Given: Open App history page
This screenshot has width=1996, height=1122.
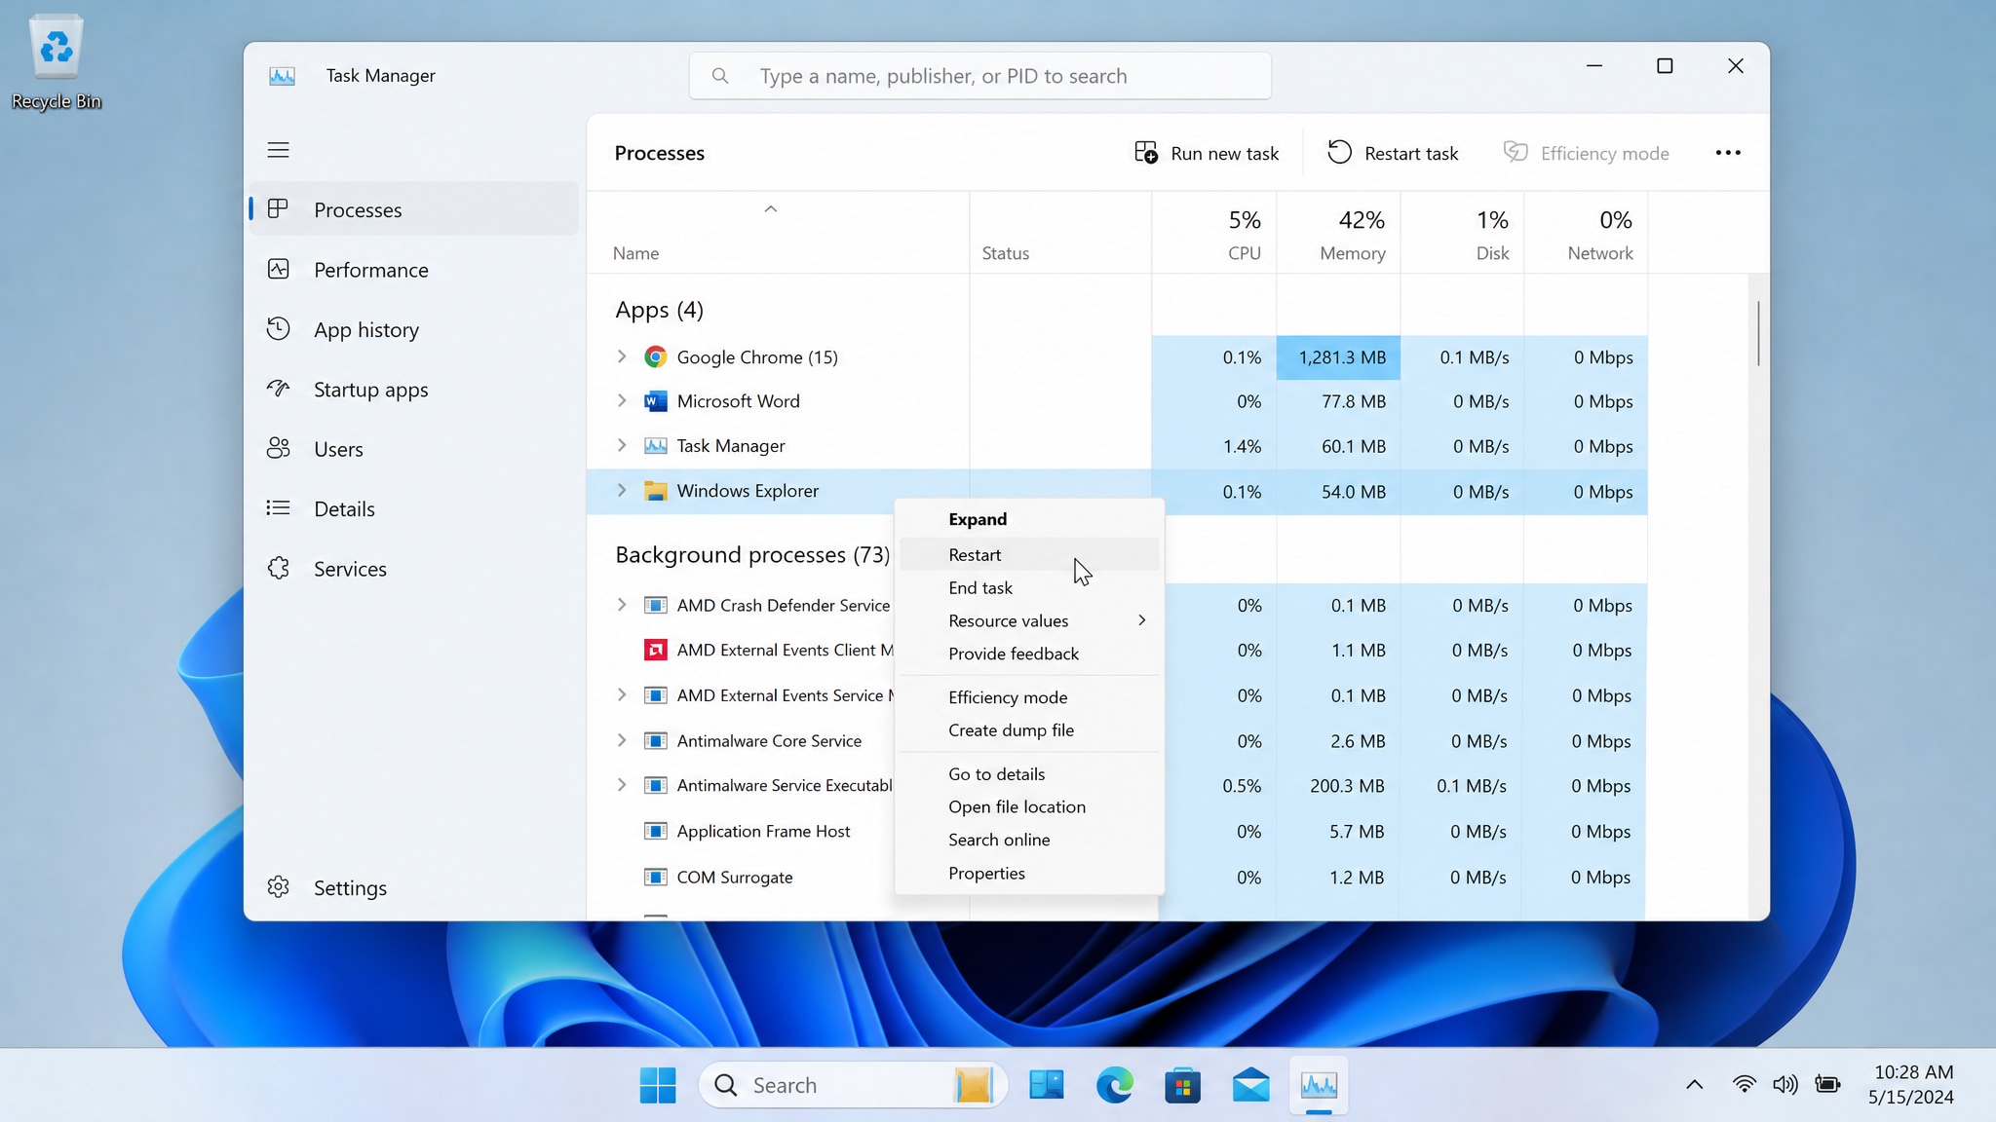Looking at the screenshot, I should (414, 329).
